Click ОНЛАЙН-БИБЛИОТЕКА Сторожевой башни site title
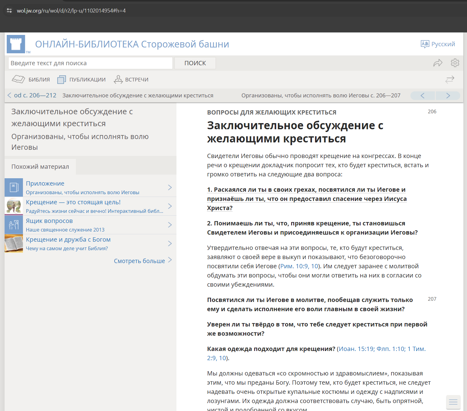Viewport: 467px width, 411px height. pyautogui.click(x=132, y=44)
